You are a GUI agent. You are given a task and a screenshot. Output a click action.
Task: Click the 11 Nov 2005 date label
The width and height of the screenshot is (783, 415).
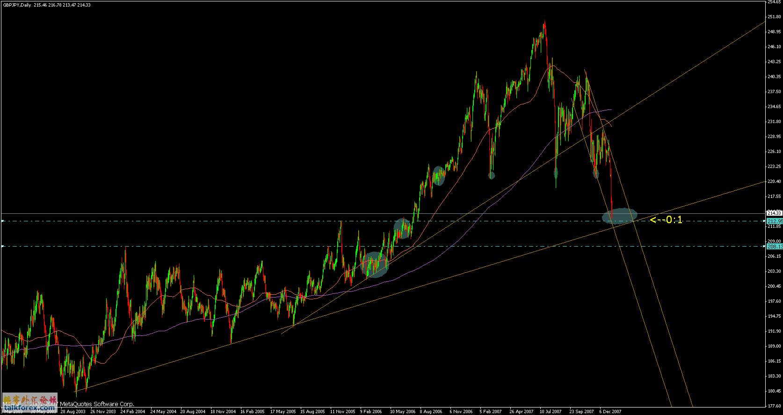pyautogui.click(x=342, y=412)
